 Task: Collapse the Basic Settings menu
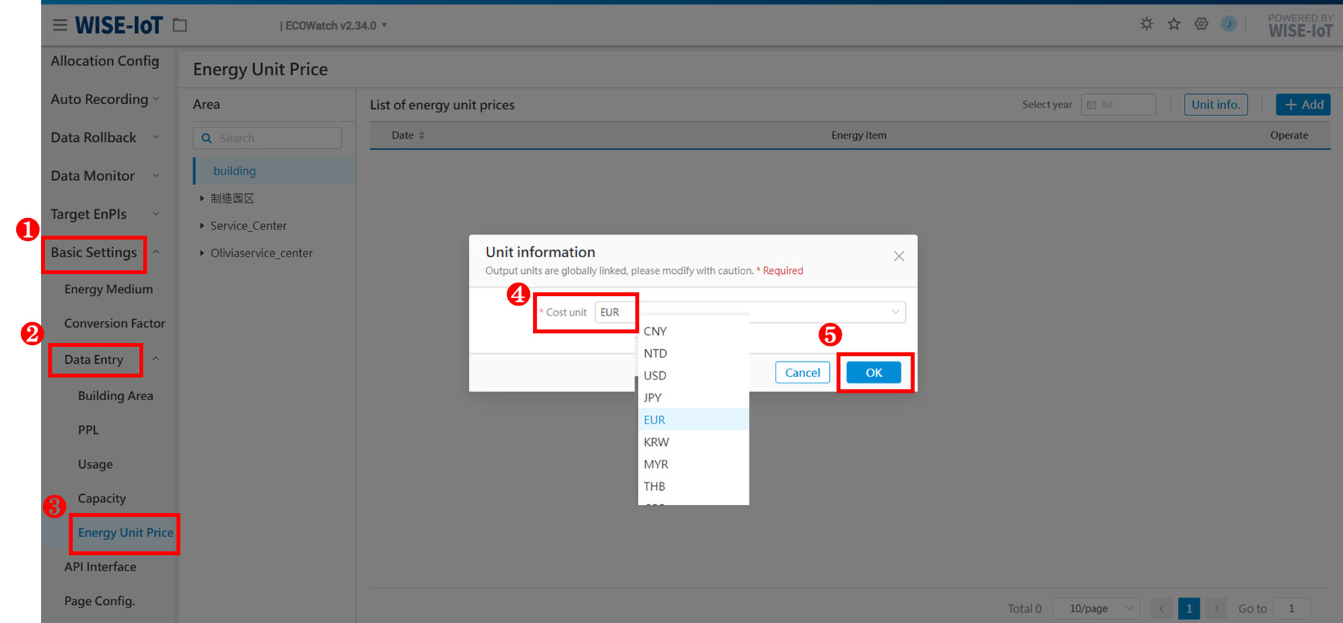pos(156,252)
